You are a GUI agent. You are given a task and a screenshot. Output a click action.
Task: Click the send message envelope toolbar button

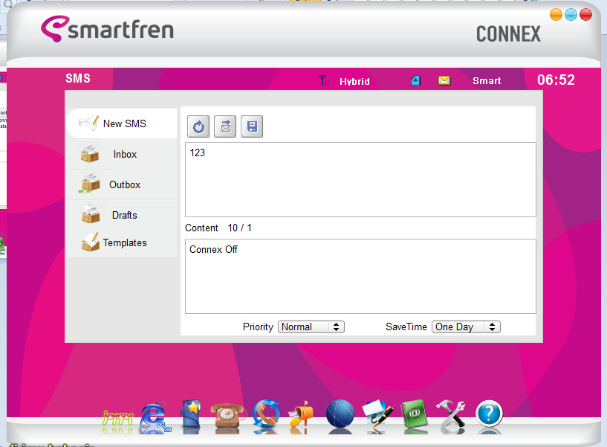(x=225, y=126)
